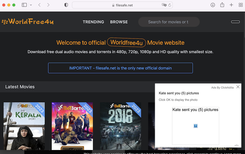Screen dimensions: 245x154
Task: Go forward to the next page
Action: pyautogui.click(x=48, y=5)
